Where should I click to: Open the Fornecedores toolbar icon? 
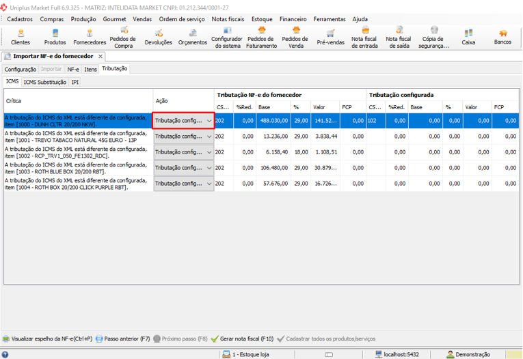pyautogui.click(x=90, y=38)
